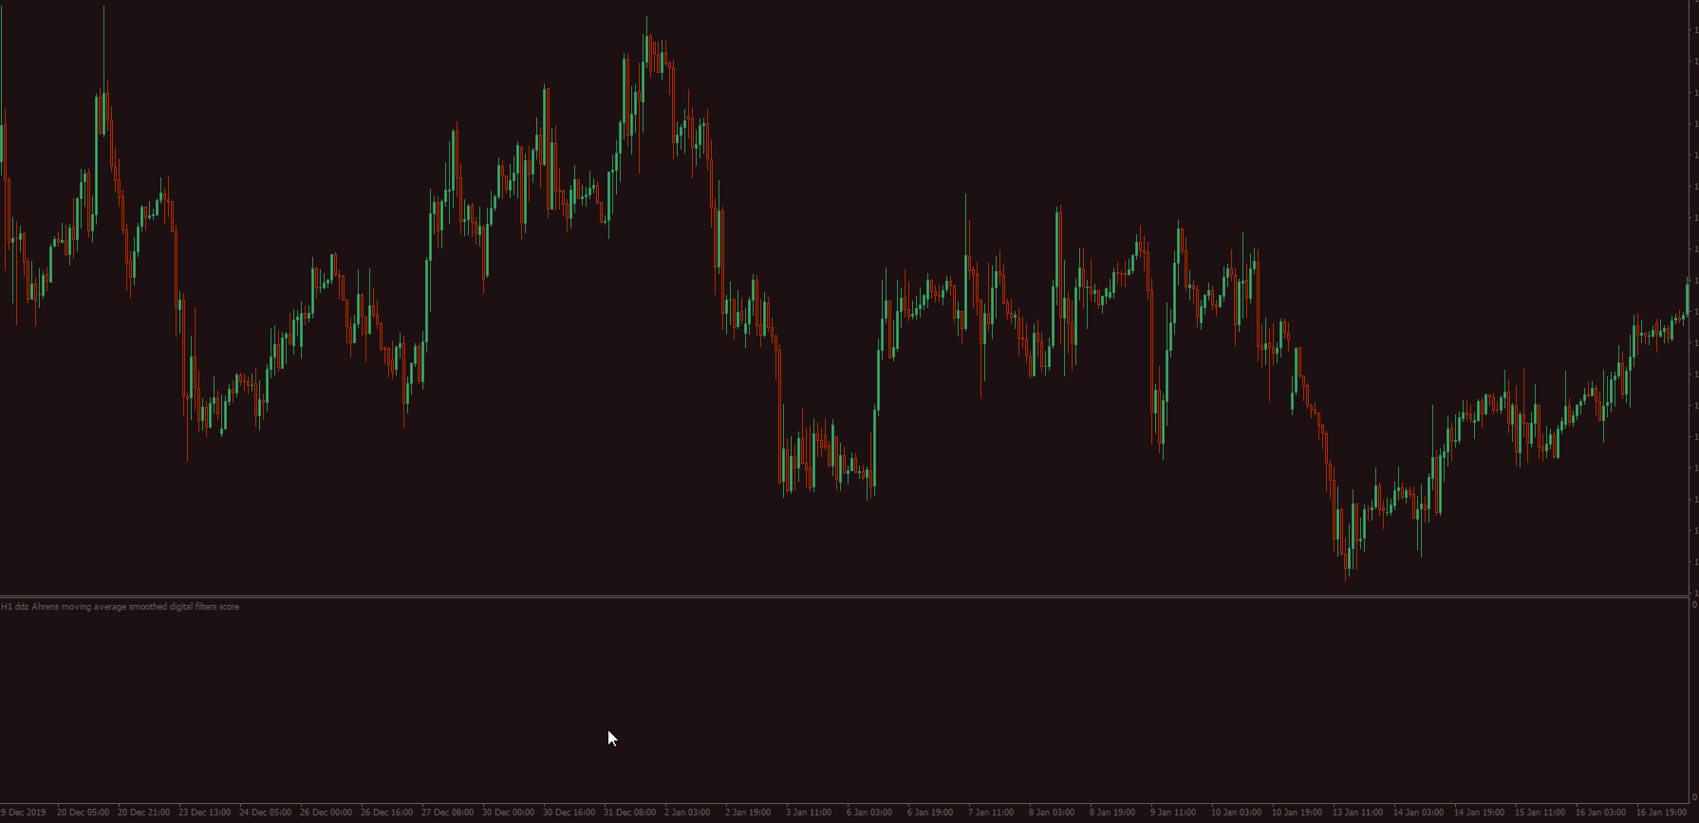Click the '10 Jan 03:00' time axis label

coord(1236,813)
